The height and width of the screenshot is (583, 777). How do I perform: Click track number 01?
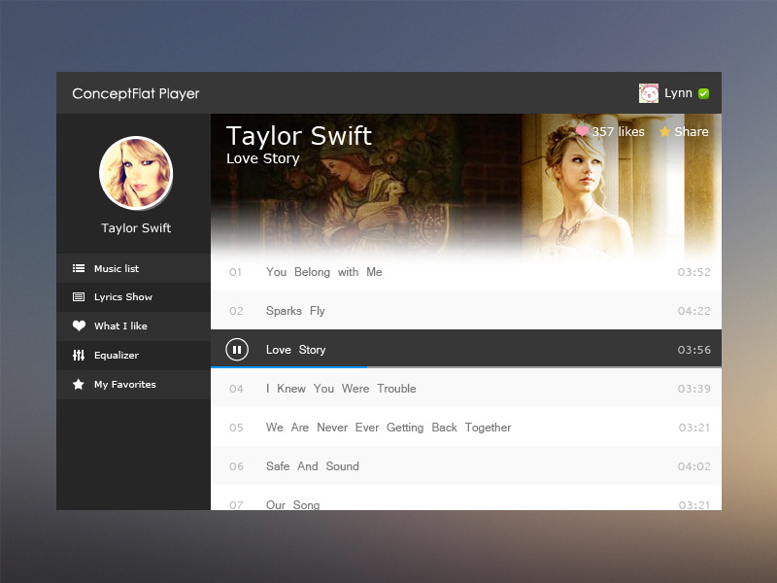click(x=235, y=272)
